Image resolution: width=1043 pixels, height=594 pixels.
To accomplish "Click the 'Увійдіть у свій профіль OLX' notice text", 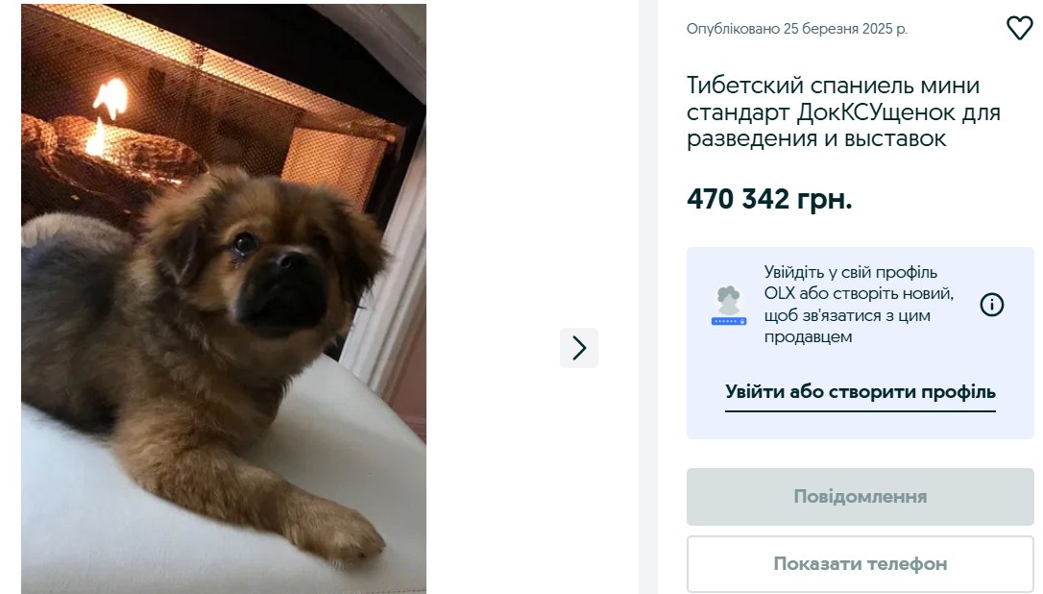I will point(858,305).
